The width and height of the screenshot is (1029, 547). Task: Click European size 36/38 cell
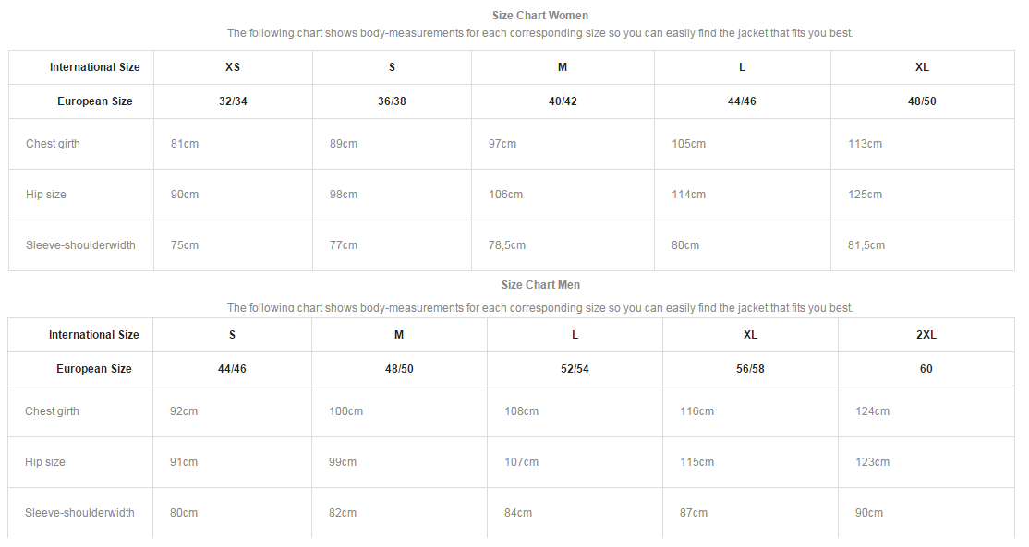coord(392,101)
